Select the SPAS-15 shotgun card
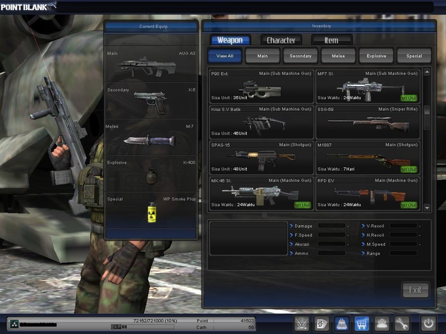The height and width of the screenshot is (334, 446). coord(261,157)
